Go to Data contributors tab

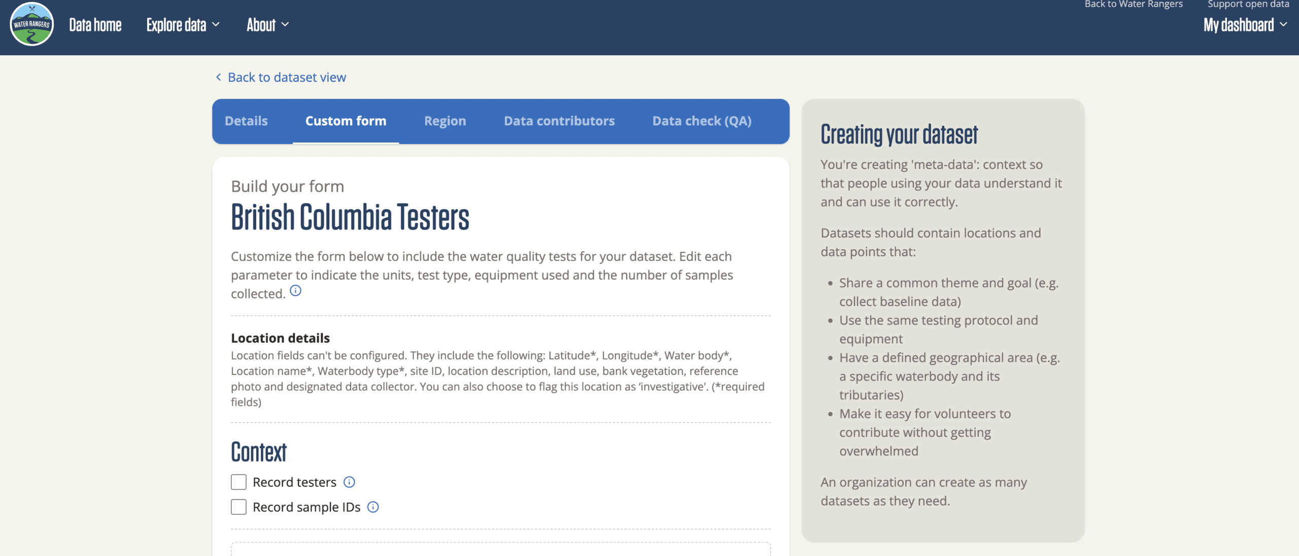click(559, 121)
